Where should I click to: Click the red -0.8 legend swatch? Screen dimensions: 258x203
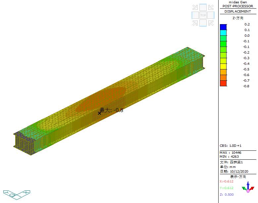pyautogui.click(x=223, y=83)
